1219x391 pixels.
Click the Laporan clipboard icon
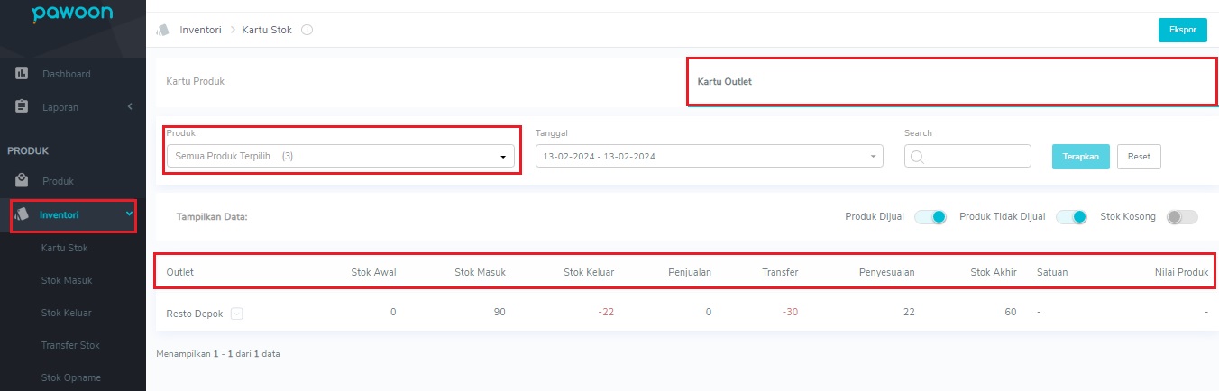23,106
